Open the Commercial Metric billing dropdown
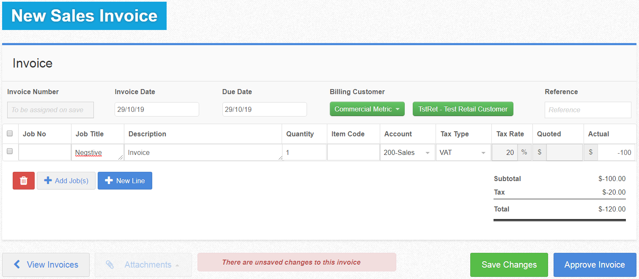This screenshot has height=279, width=639. point(367,109)
